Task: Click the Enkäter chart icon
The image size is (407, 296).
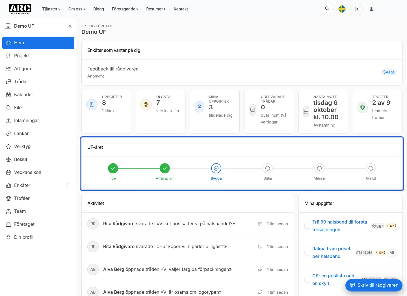Action: (8, 185)
